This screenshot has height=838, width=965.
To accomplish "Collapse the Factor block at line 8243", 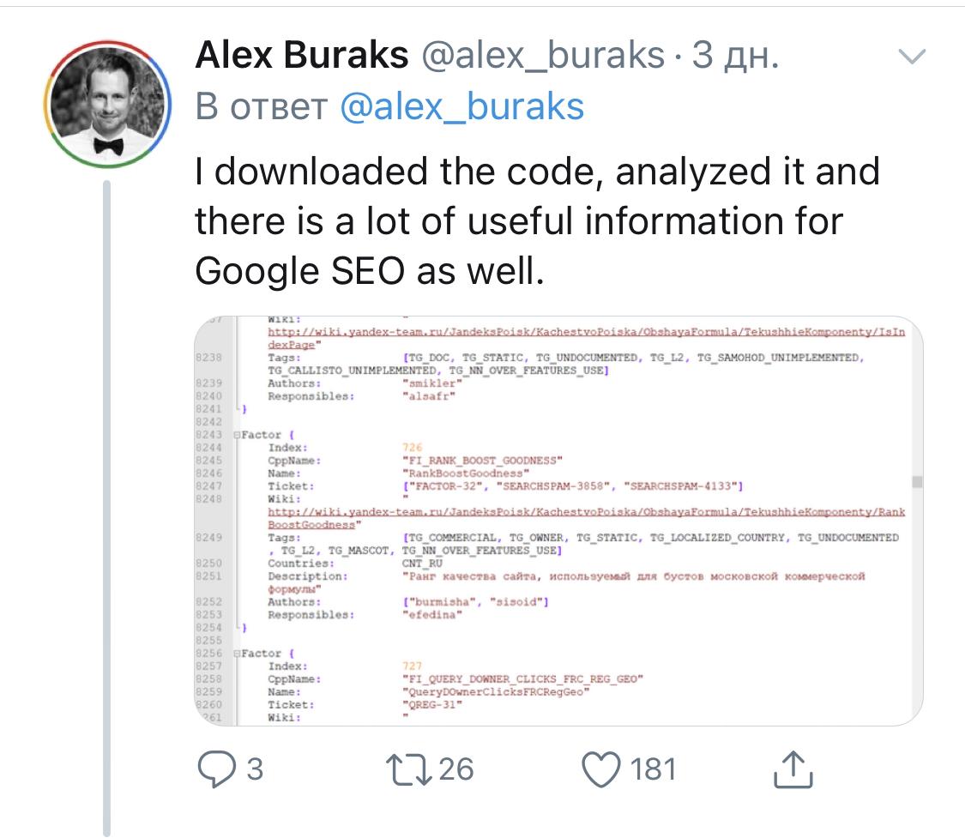I will click(237, 435).
